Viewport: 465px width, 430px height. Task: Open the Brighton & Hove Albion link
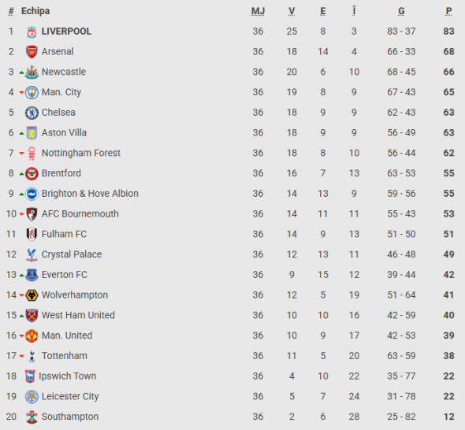click(x=90, y=194)
